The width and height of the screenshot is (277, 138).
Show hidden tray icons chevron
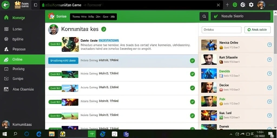pyautogui.click(x=231, y=134)
